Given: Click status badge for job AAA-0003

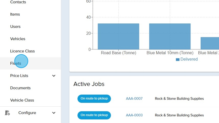Looking at the screenshot, I should tap(94, 115).
